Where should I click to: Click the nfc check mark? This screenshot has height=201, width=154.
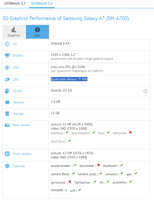108,182
